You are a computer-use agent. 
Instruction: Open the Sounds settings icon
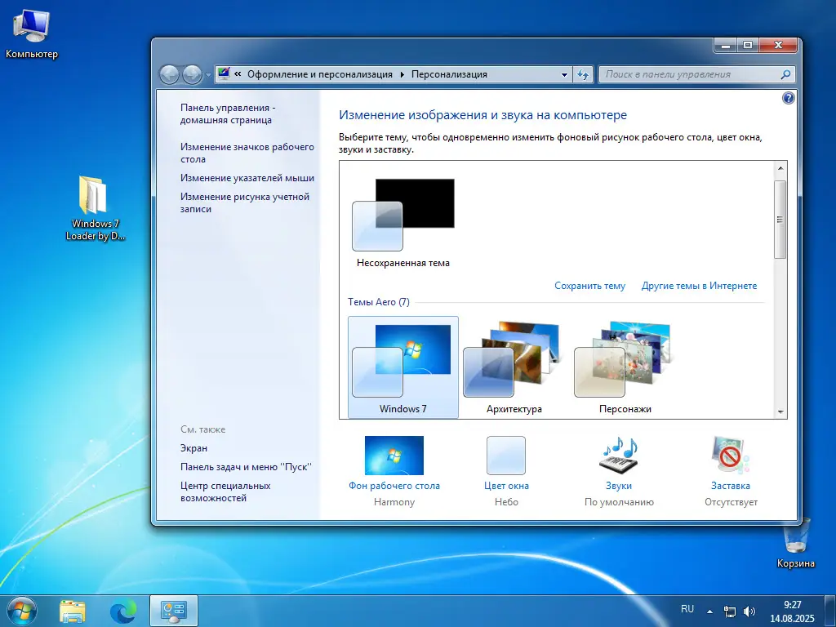pyautogui.click(x=618, y=455)
